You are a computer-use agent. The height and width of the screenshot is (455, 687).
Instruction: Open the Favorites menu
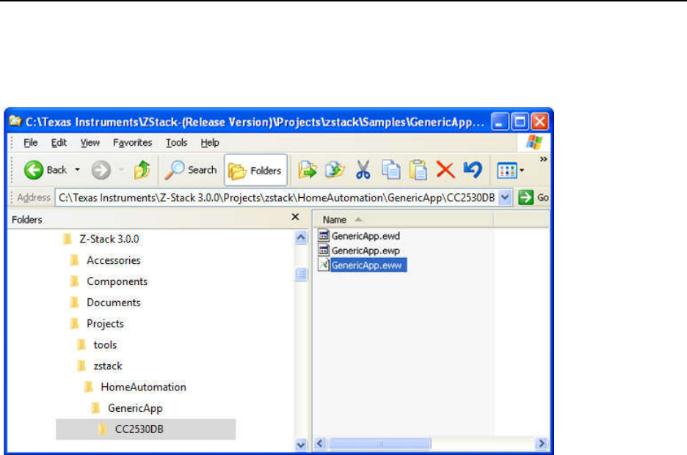pyautogui.click(x=132, y=143)
